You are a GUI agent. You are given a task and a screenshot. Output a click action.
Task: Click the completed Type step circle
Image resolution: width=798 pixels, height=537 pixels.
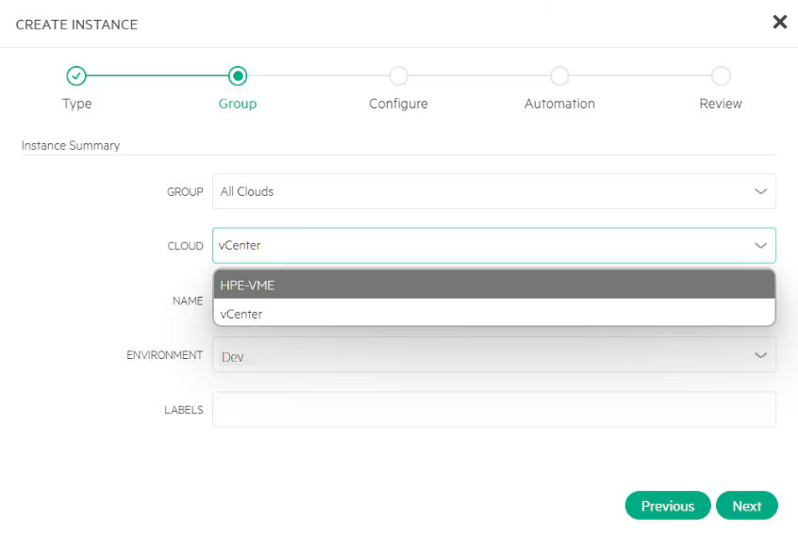[76, 75]
